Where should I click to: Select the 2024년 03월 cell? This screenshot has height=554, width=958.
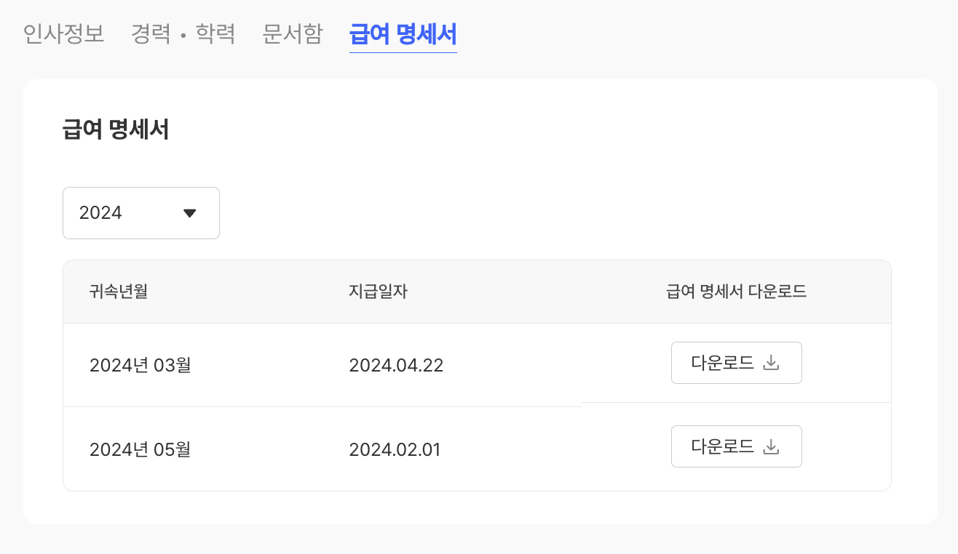click(x=140, y=365)
